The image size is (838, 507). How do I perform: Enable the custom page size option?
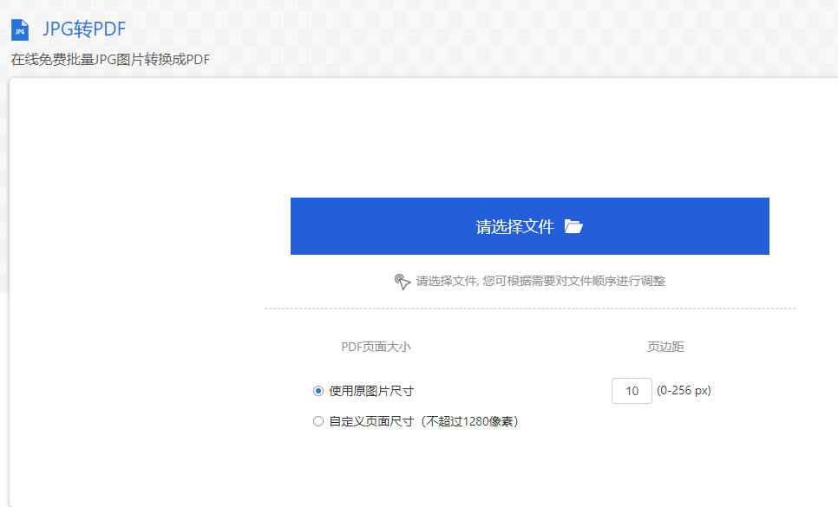(x=318, y=420)
